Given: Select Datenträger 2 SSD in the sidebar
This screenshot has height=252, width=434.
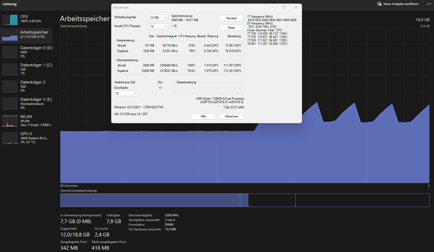Looking at the screenshot, I should (27, 86).
